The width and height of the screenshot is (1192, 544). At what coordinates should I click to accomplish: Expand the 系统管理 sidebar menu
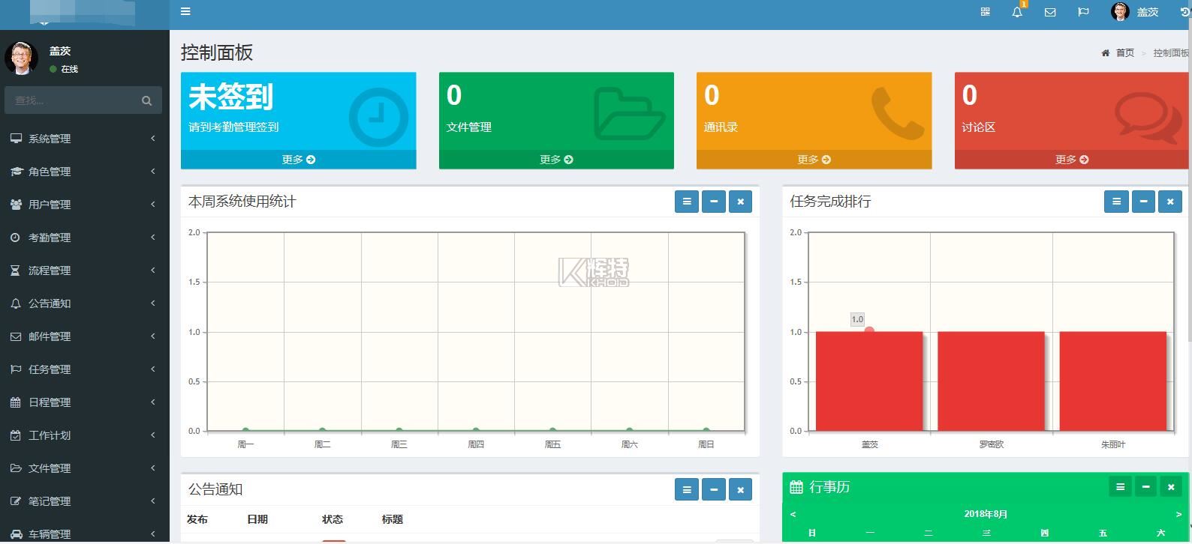83,139
